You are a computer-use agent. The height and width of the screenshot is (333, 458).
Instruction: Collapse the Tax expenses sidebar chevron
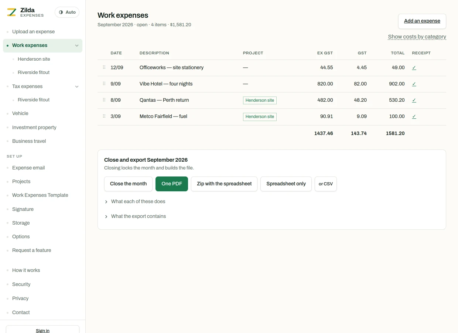(77, 87)
